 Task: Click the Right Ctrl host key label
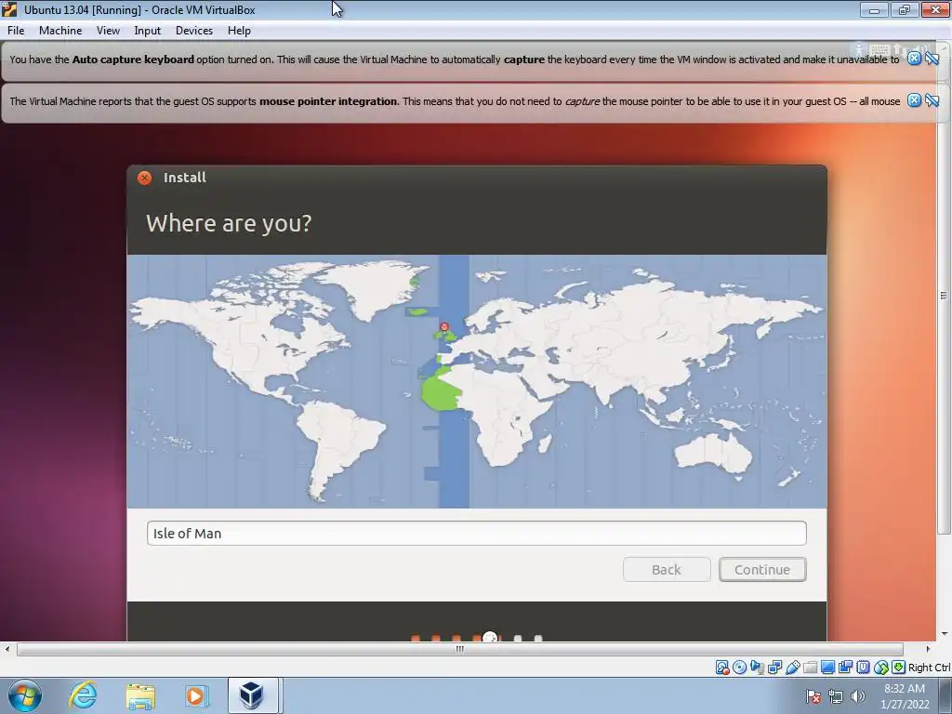click(929, 668)
